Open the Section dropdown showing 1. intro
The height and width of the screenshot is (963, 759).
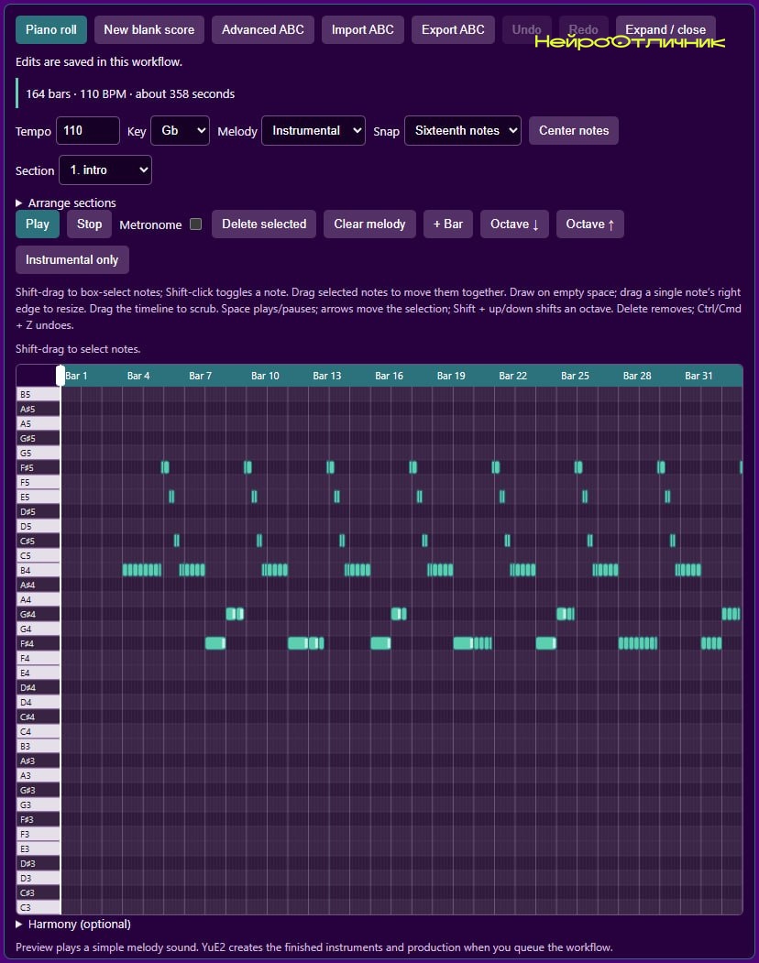[105, 170]
